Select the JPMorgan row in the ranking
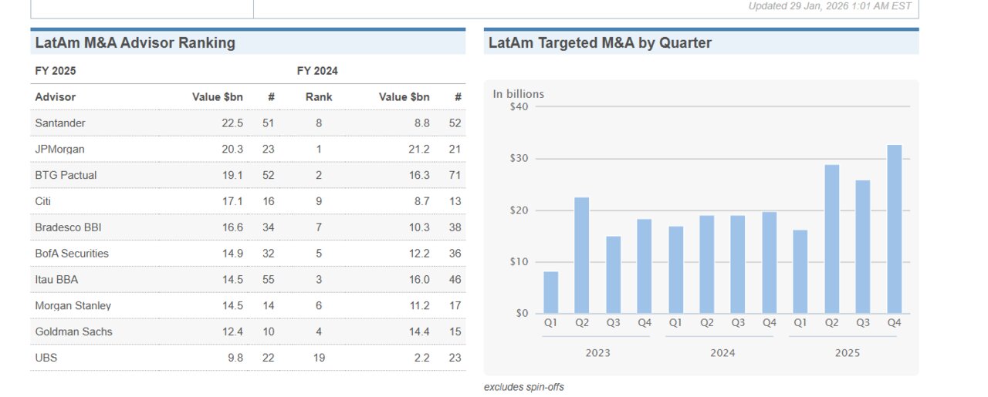This screenshot has height=397, width=988. [x=59, y=150]
